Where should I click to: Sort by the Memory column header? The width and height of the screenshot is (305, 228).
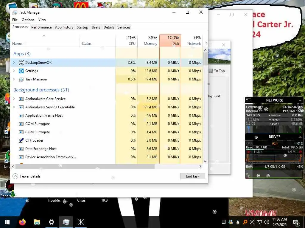tap(148, 40)
